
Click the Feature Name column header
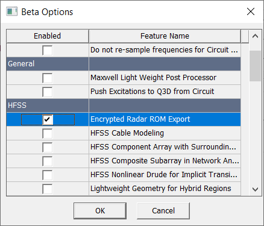(165, 36)
